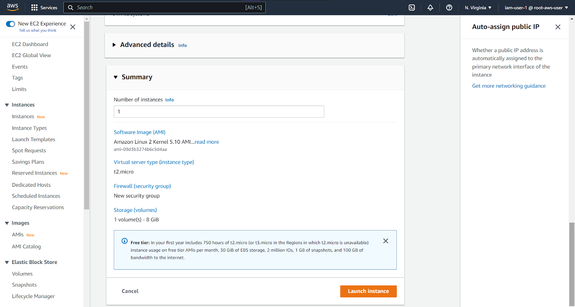This screenshot has width=575, height=307.
Task: Expand the Advanced details section
Action: point(114,45)
